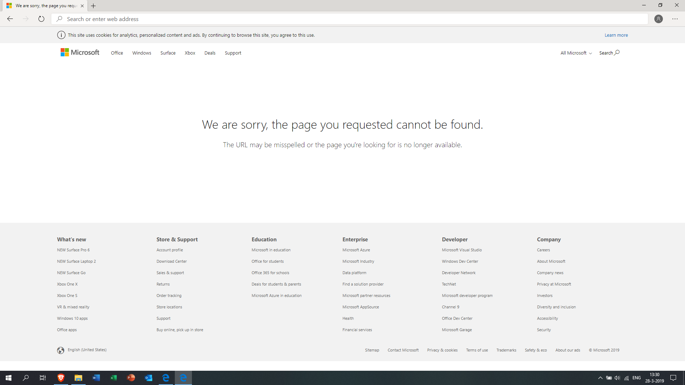The image size is (685, 385).
Task: Open Outlook from the taskbar
Action: click(x=148, y=378)
